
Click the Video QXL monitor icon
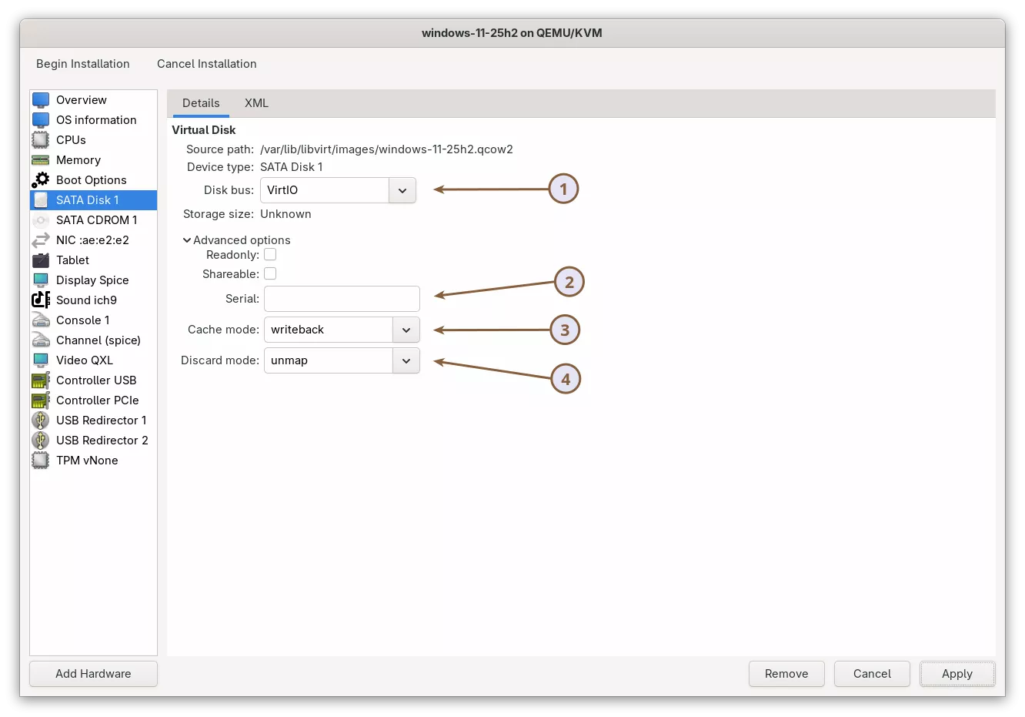click(41, 360)
